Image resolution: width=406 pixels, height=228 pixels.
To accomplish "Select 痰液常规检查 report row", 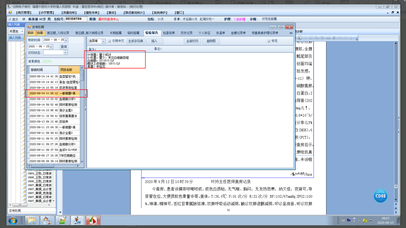I will pyautogui.click(x=54, y=88).
